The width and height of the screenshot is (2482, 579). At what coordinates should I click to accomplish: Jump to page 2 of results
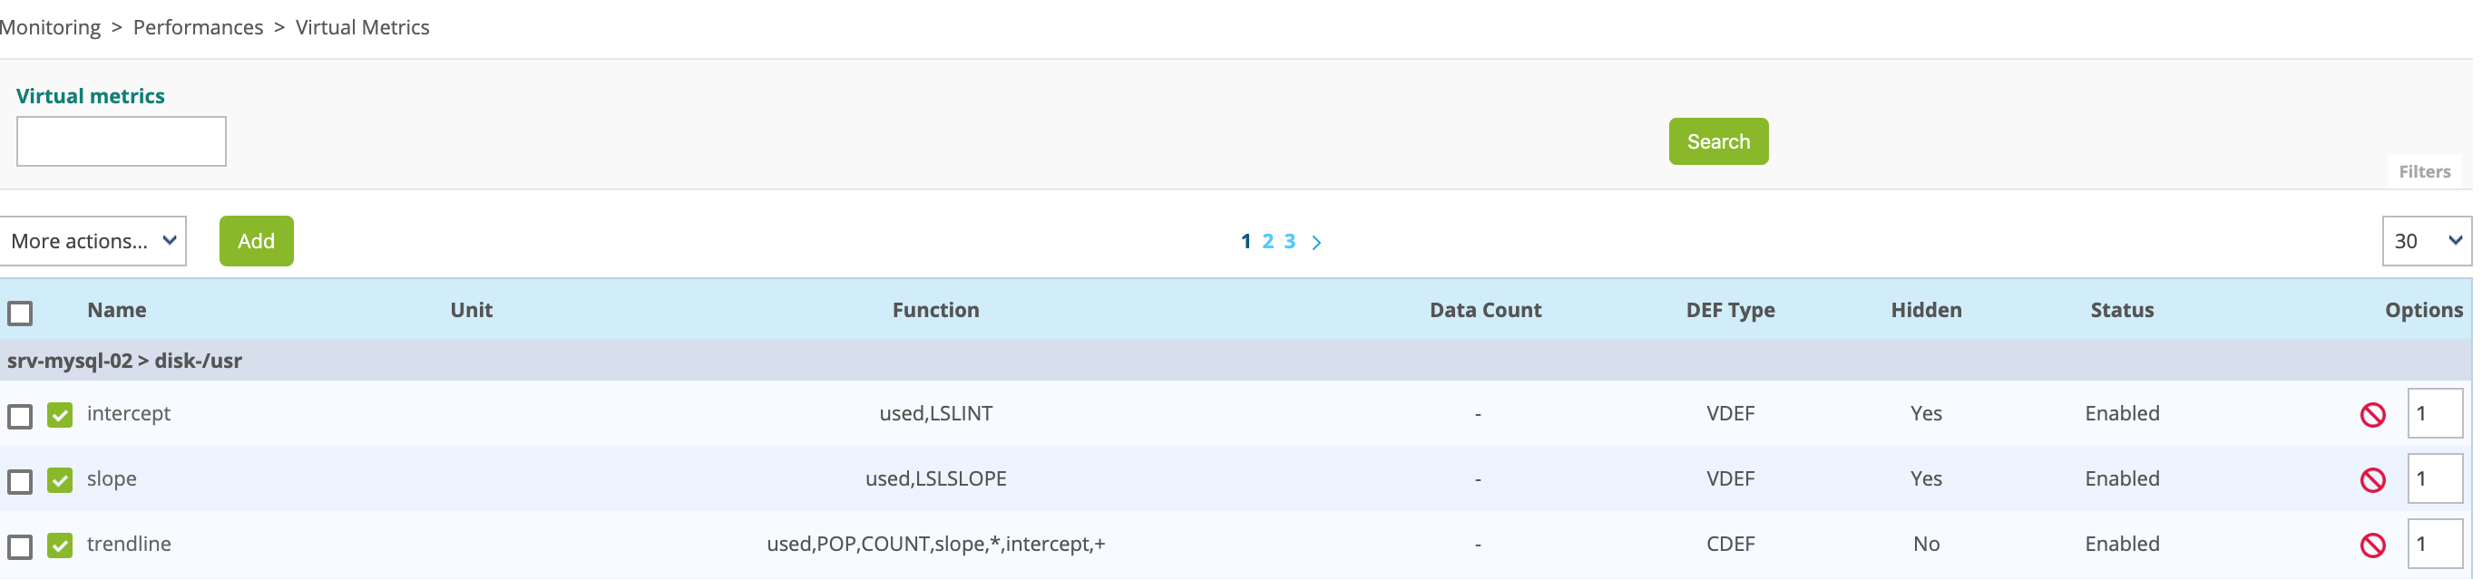pyautogui.click(x=1267, y=241)
